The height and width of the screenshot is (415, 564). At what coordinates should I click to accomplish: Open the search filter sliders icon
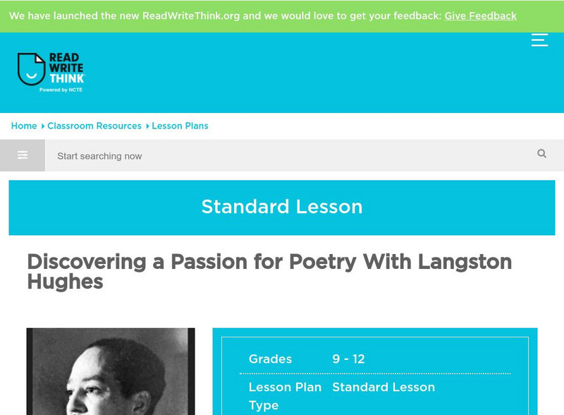click(x=23, y=155)
